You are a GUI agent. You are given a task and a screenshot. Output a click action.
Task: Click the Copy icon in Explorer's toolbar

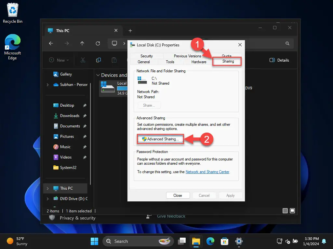[98, 60]
